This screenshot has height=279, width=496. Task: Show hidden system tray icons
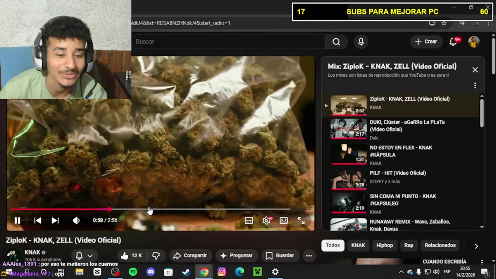pyautogui.click(x=401, y=272)
